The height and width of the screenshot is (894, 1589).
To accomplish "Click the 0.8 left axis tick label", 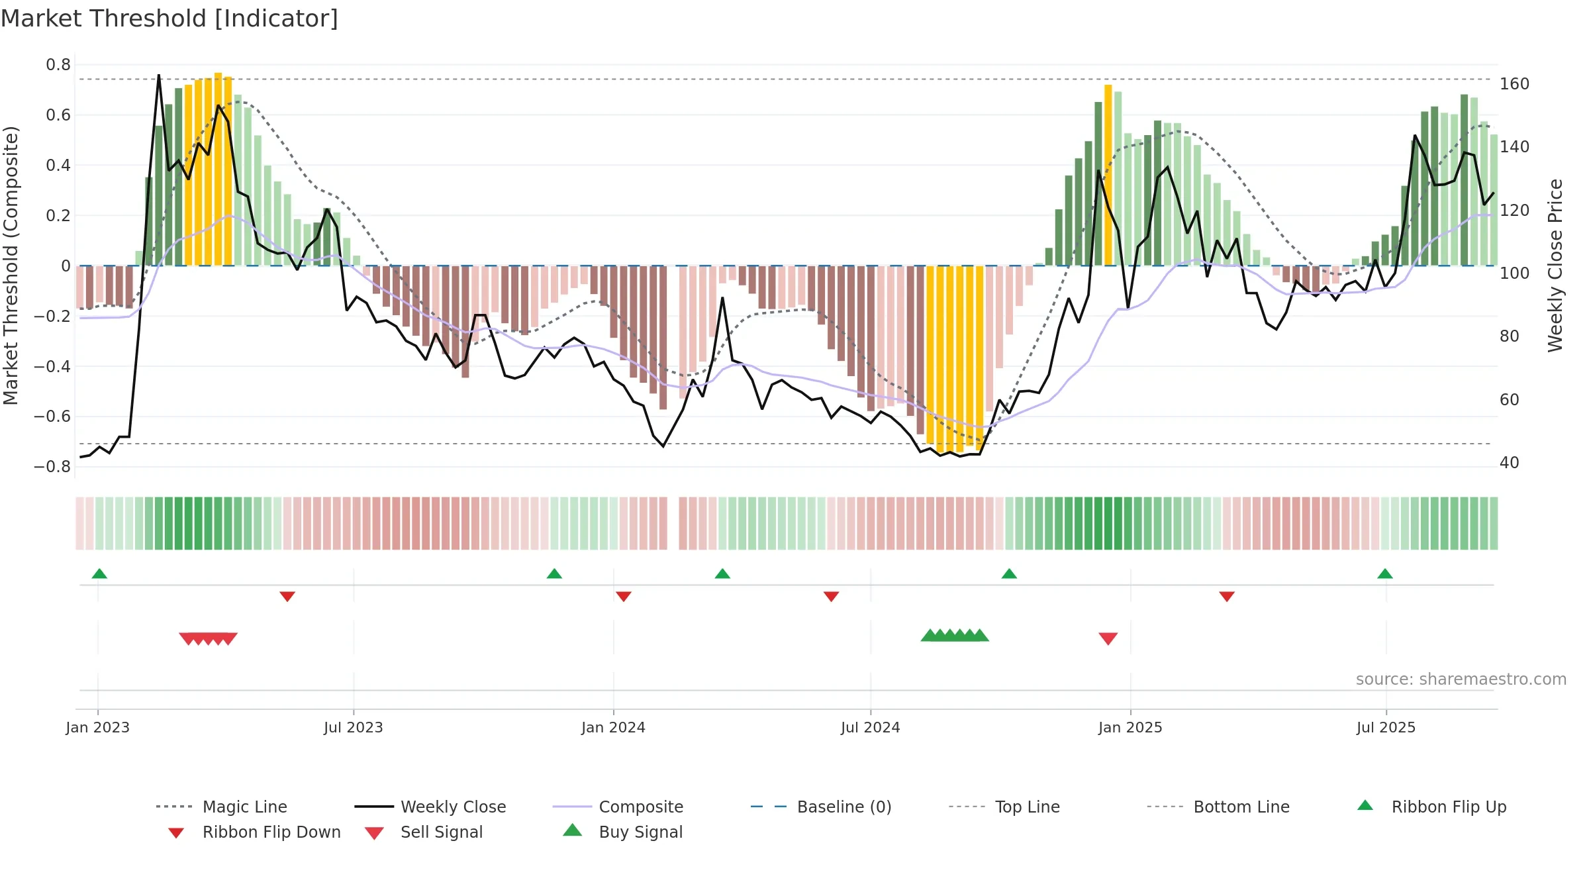I will (58, 65).
